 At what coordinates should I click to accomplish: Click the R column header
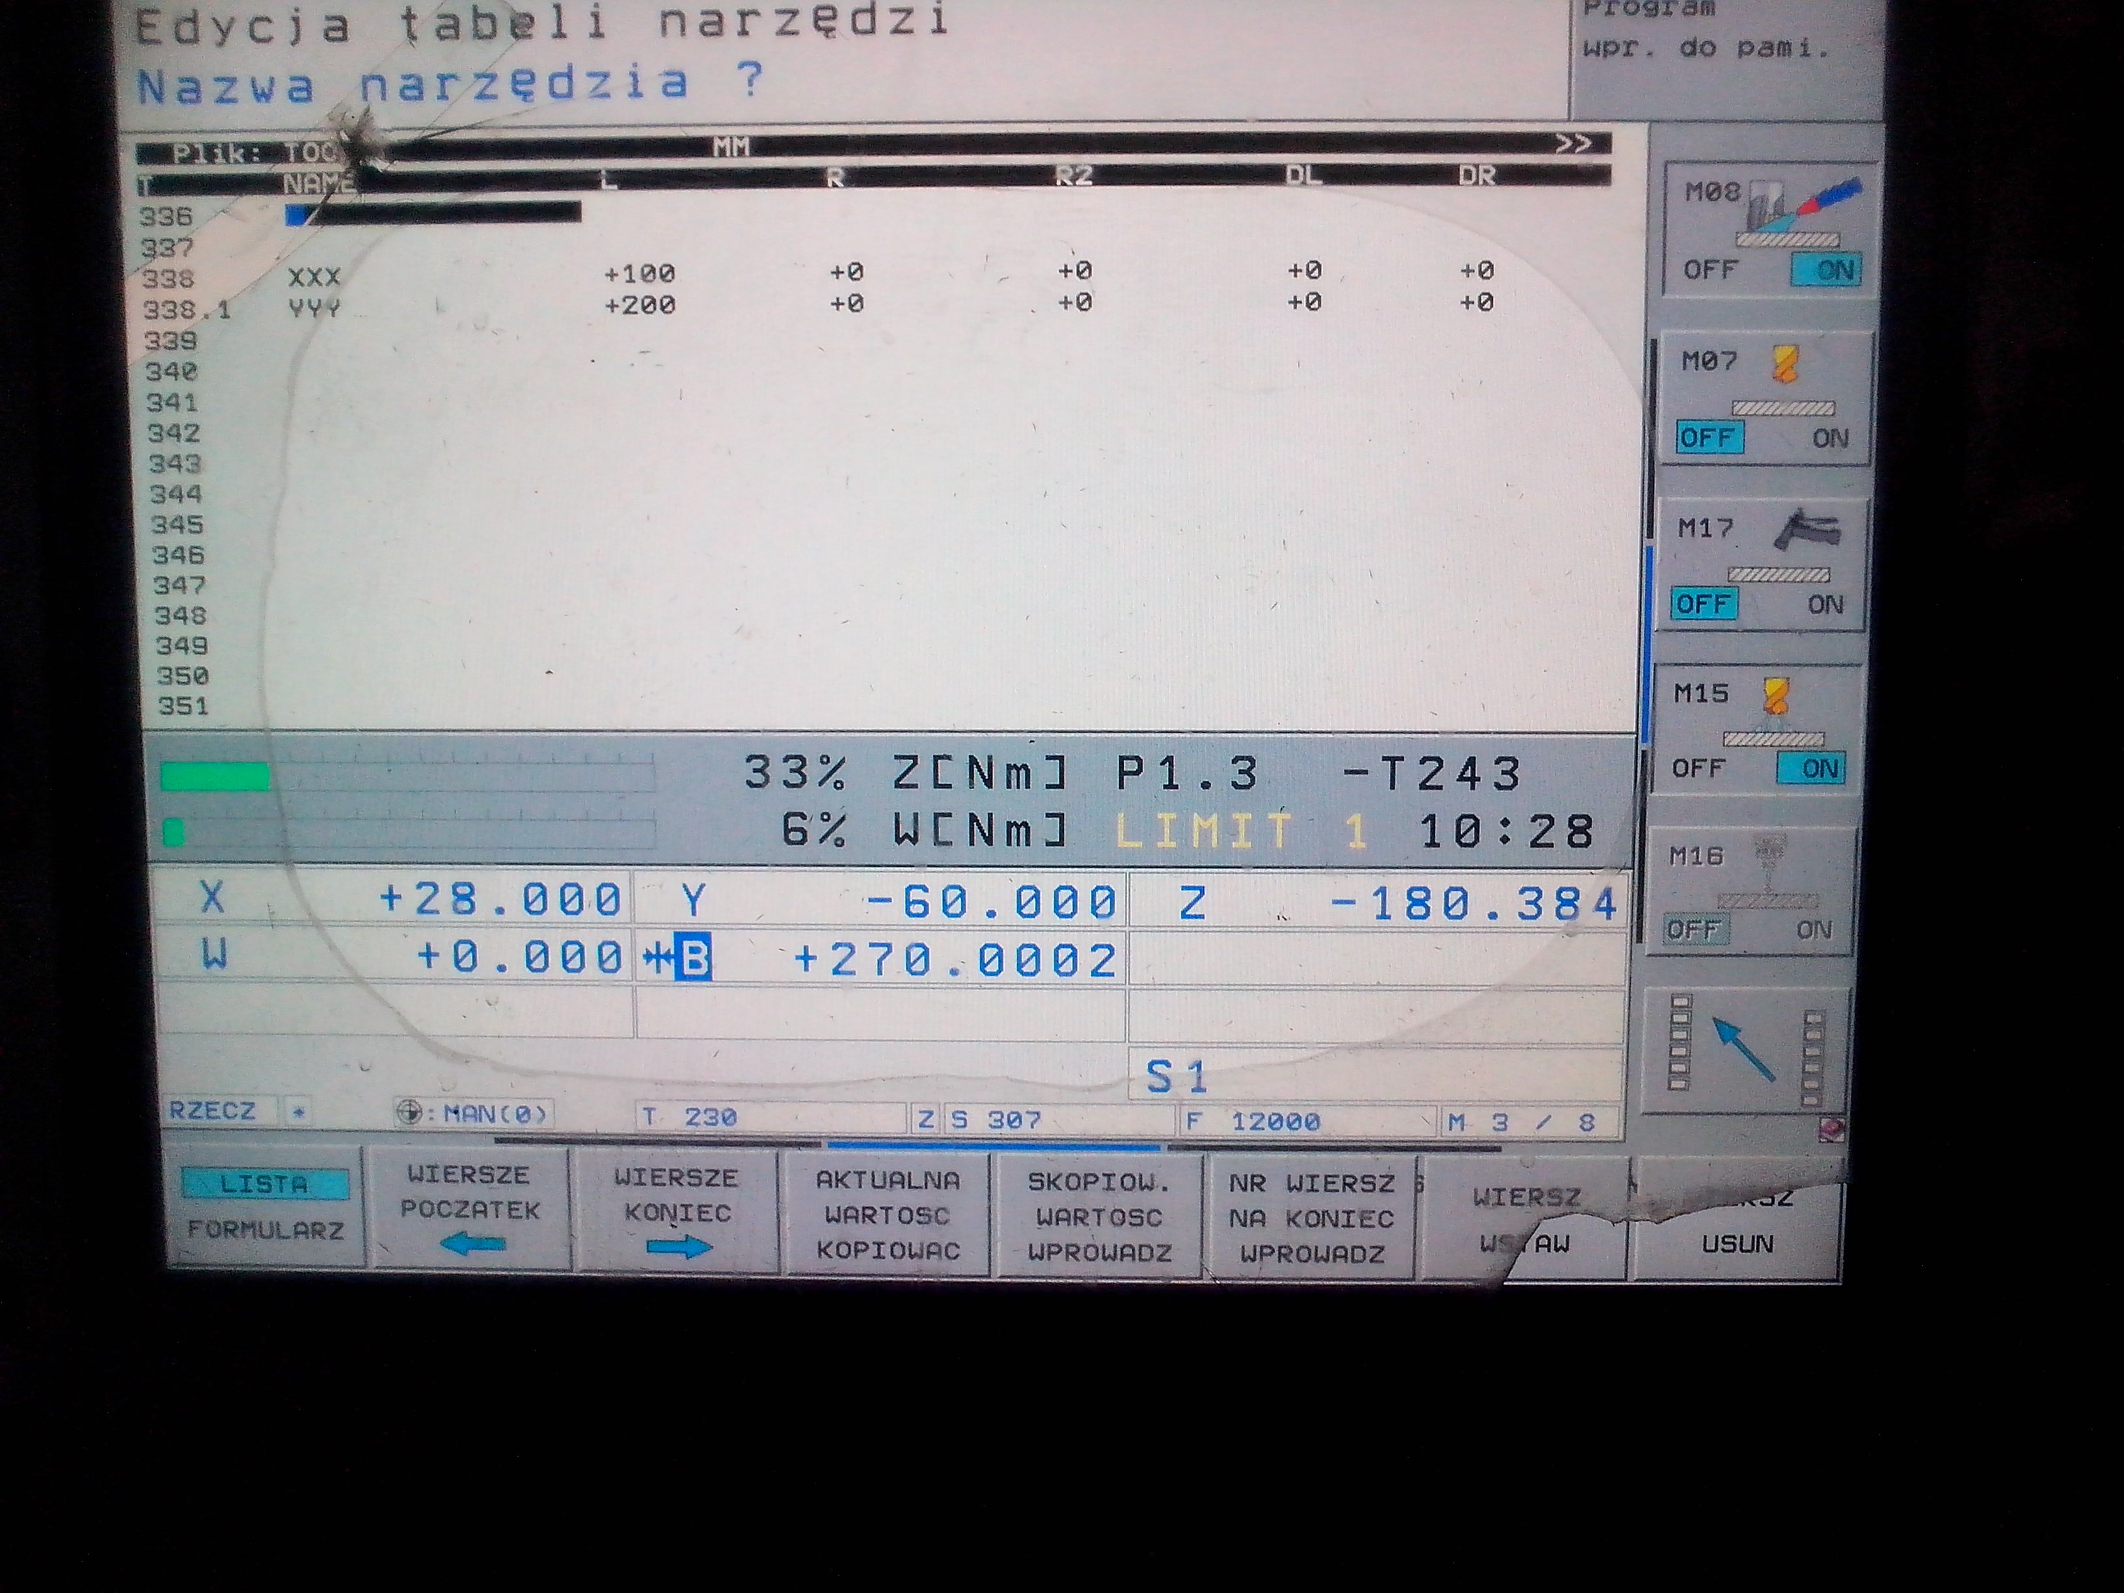point(834,178)
